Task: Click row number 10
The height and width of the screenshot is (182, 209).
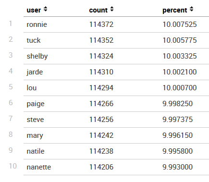Action: pyautogui.click(x=12, y=166)
